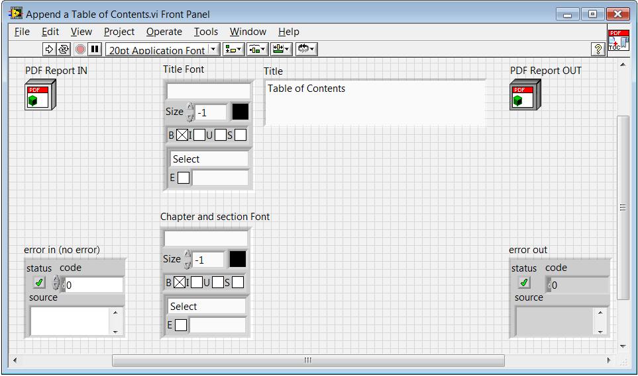This screenshot has height=376, width=638.
Task: Click Select in Chapter and section Font
Action: tap(206, 307)
